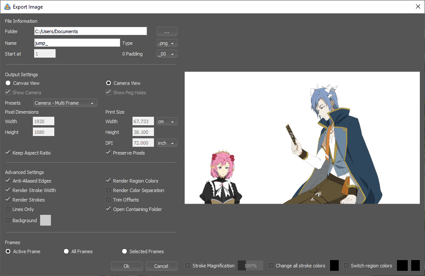Image resolution: width=425 pixels, height=276 pixels.
Task: Enable Change all stroke colors checkbox
Action: click(x=271, y=265)
